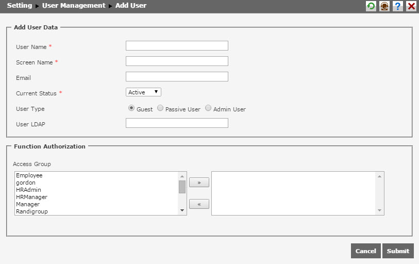Select the Guest user type
Viewport: 419px width, 264px height.
131,108
